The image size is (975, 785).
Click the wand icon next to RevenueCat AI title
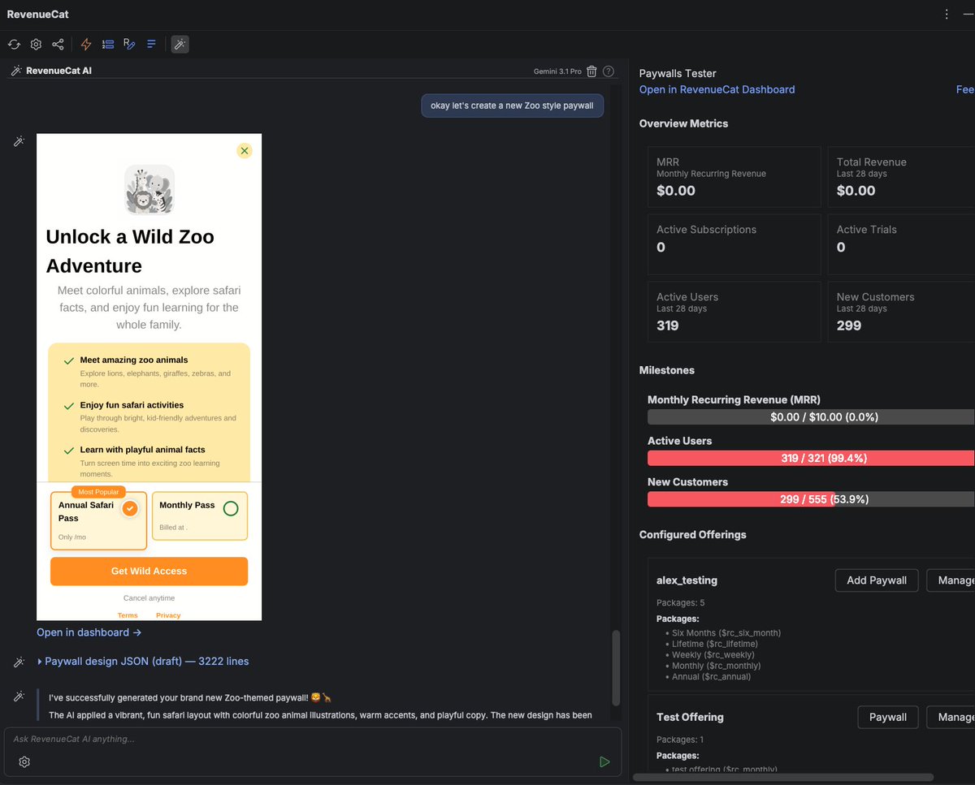pyautogui.click(x=15, y=71)
